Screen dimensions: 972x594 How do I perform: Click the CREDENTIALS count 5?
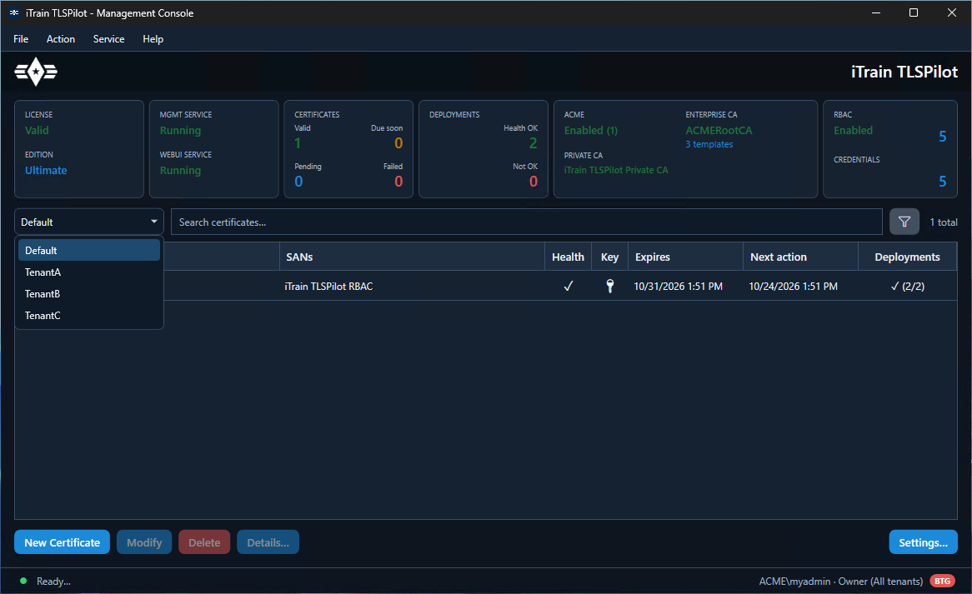[942, 182]
